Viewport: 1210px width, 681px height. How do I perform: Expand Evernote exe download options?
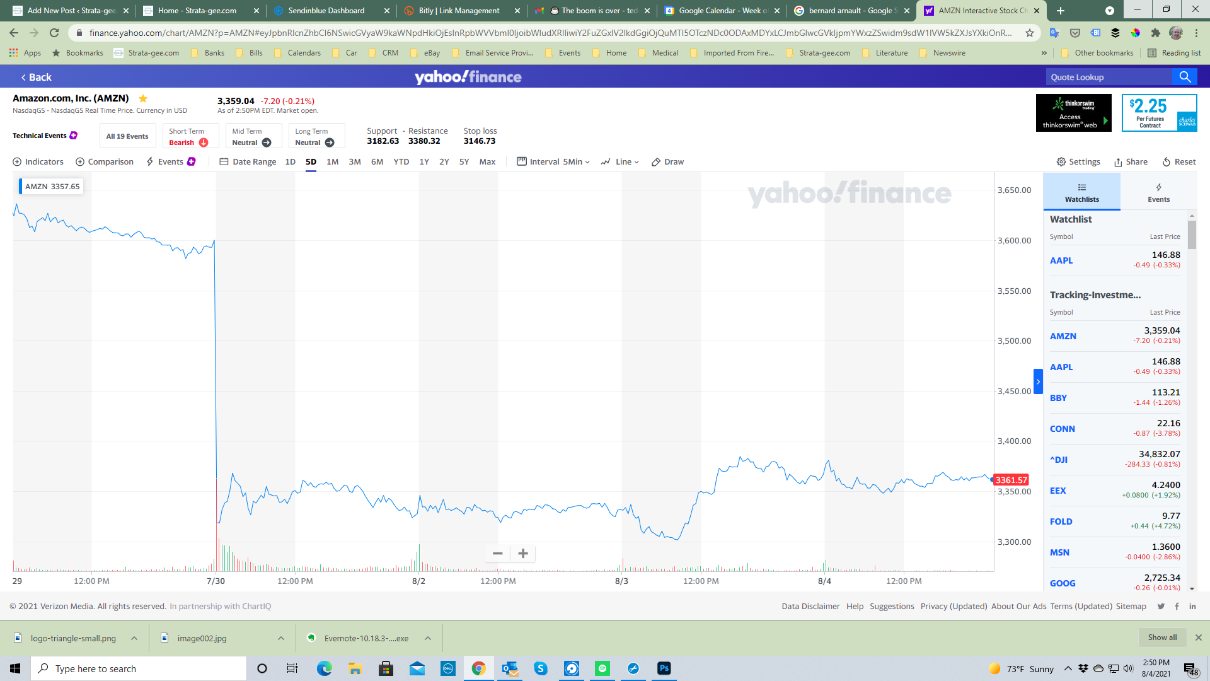pyautogui.click(x=428, y=638)
